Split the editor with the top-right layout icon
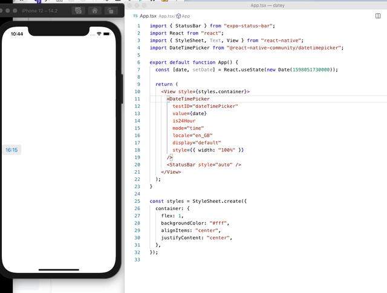The image size is (387, 293). click(378, 16)
